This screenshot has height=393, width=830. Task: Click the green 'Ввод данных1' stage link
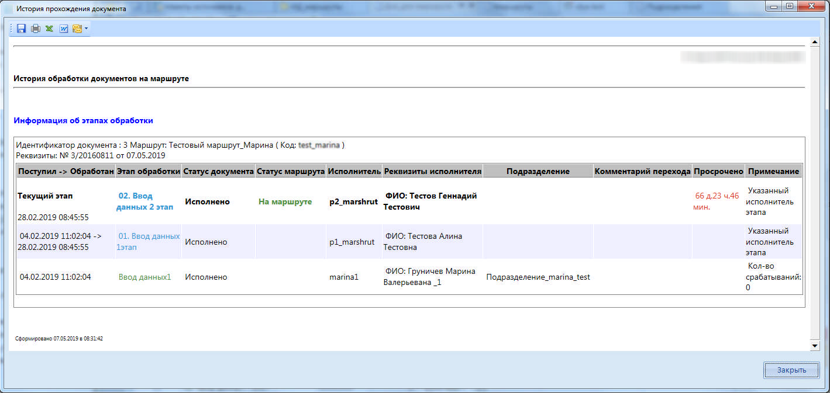click(144, 277)
